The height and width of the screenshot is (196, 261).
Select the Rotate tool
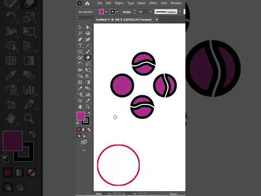pos(80,64)
